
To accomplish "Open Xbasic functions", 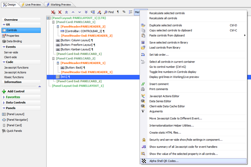I will [x=14, y=77].
